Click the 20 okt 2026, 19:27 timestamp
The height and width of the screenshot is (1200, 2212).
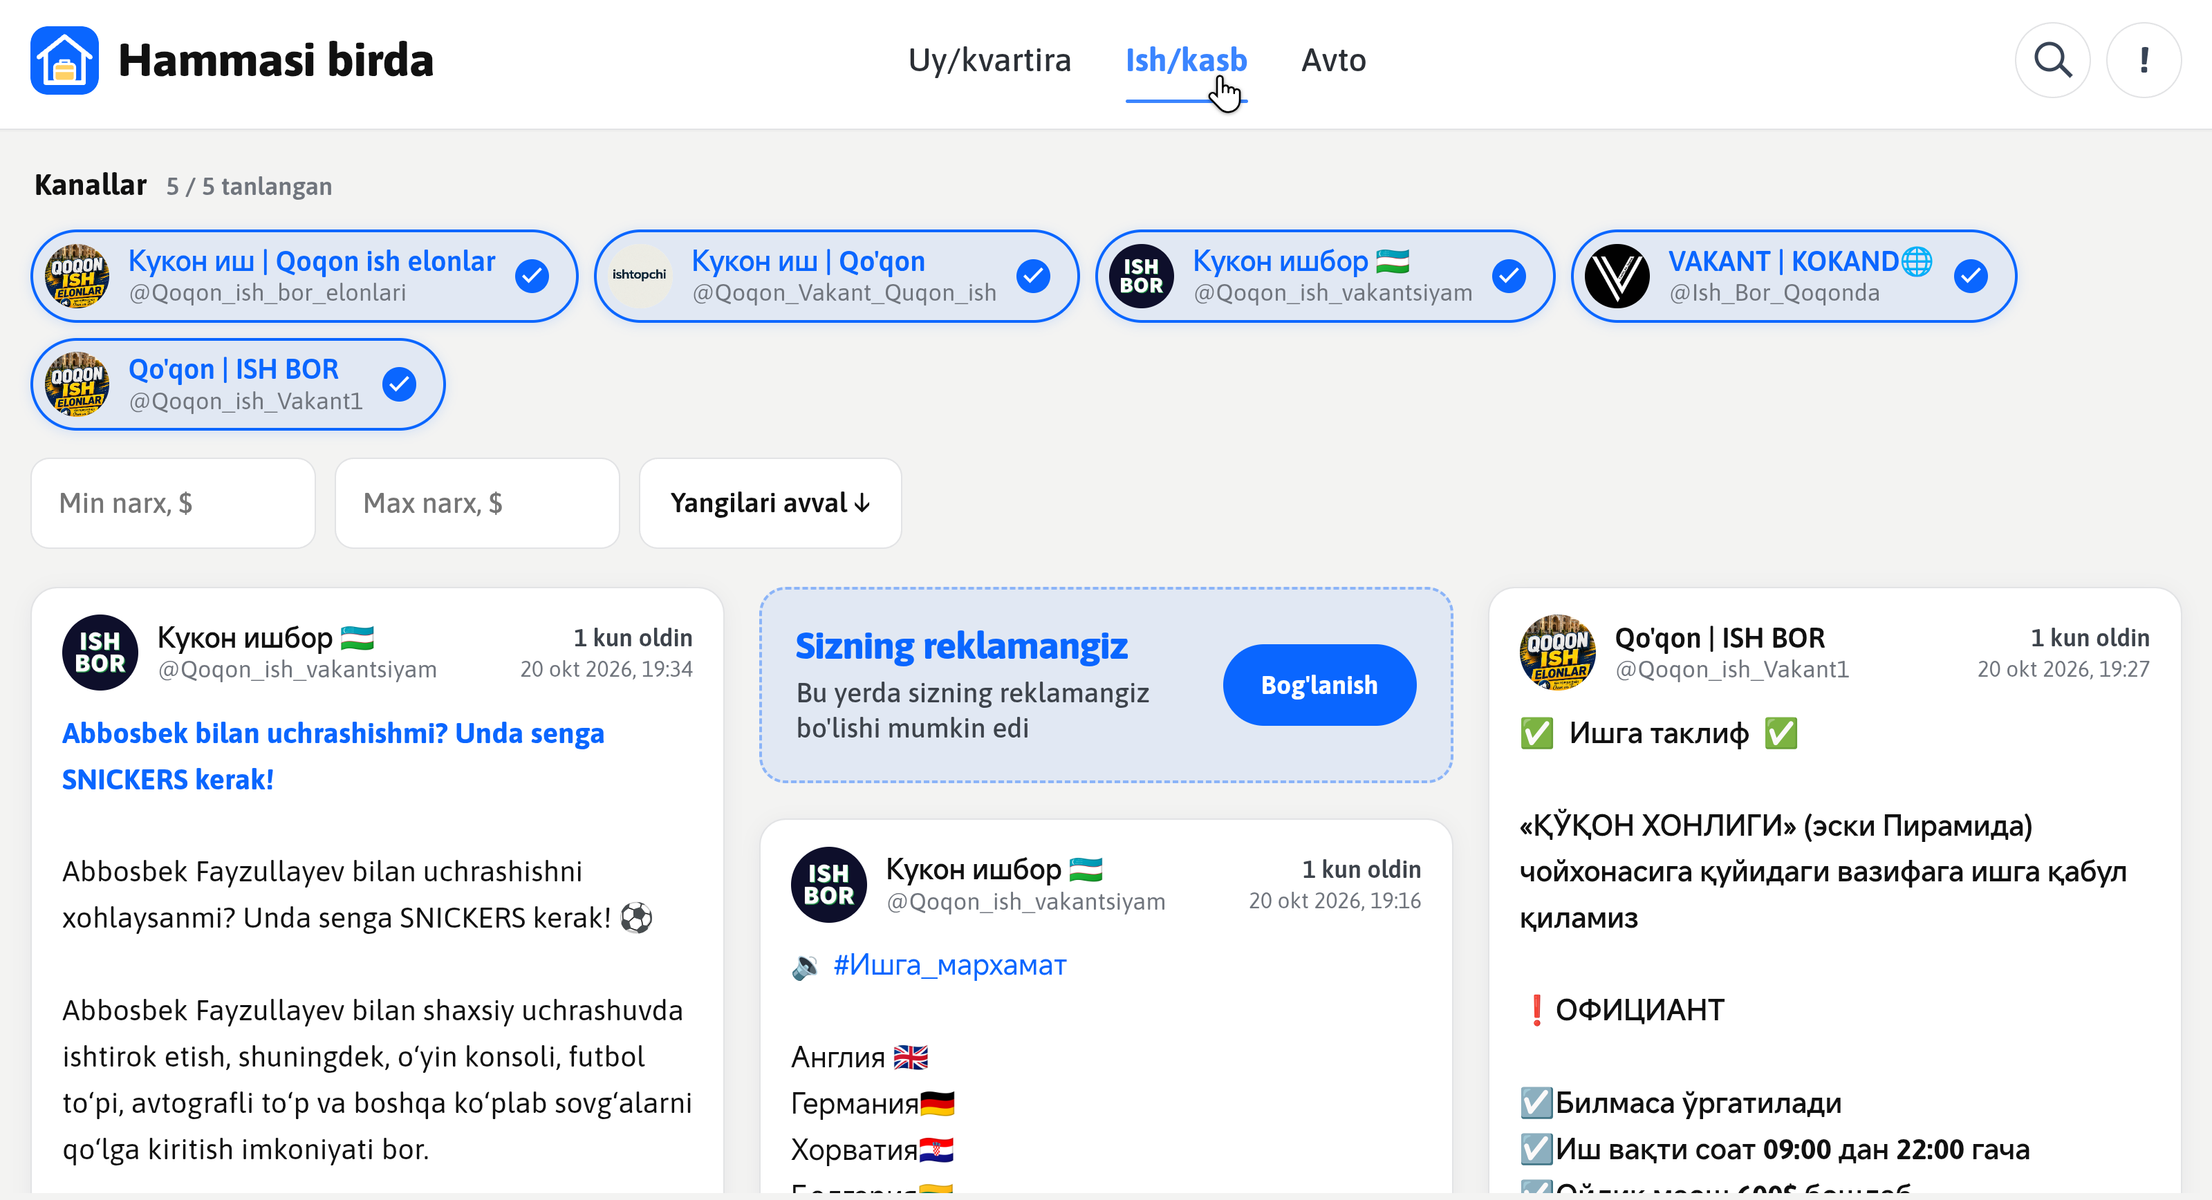coord(2063,670)
